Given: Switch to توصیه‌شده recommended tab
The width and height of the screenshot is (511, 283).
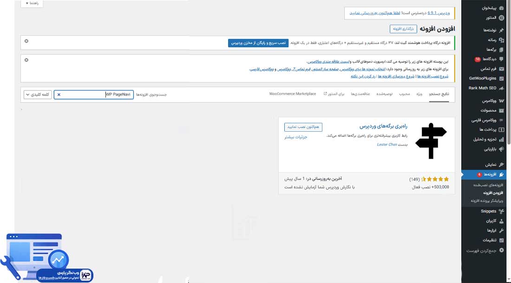Looking at the screenshot, I should [x=385, y=94].
